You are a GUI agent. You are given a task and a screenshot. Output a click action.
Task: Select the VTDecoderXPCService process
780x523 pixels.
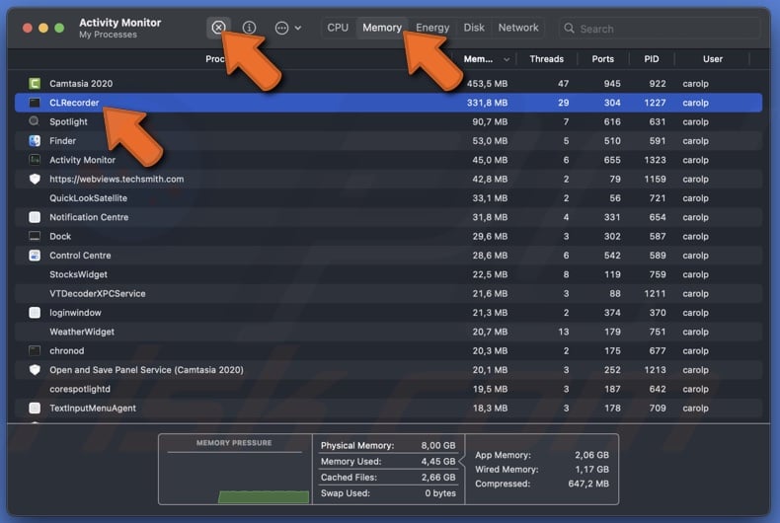coord(98,293)
